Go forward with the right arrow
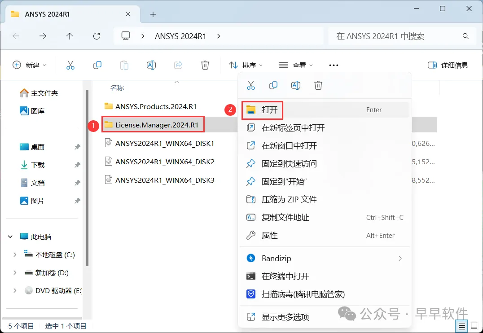Screen dimensions: 483x333 [43, 36]
